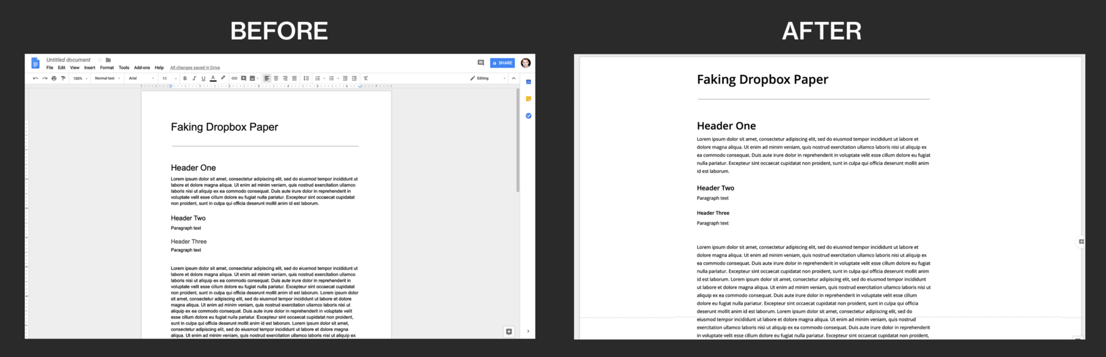Print the document using the printer icon
1106x357 pixels.
[54, 78]
